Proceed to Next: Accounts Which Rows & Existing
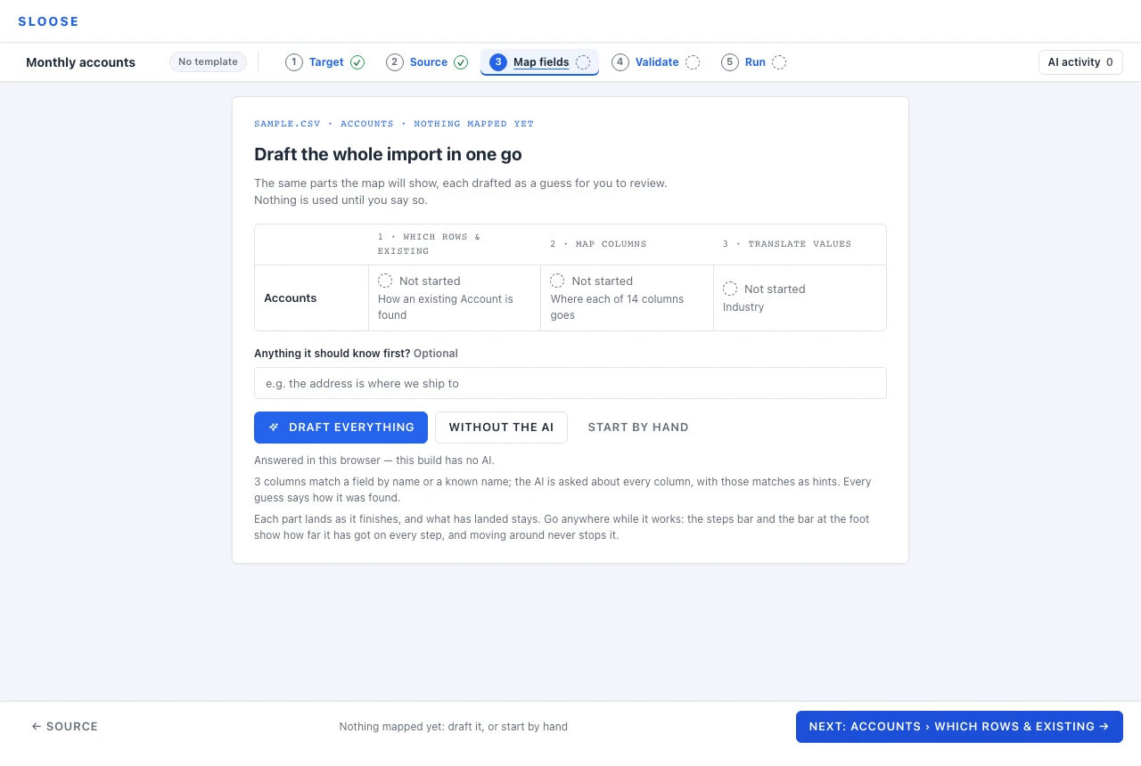1141x766 pixels. tap(959, 727)
